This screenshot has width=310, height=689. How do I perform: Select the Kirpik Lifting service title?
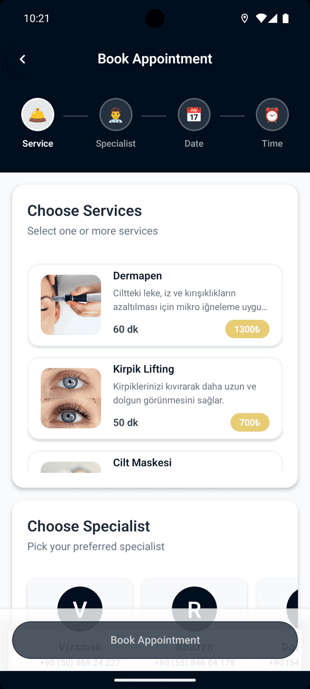[143, 369]
